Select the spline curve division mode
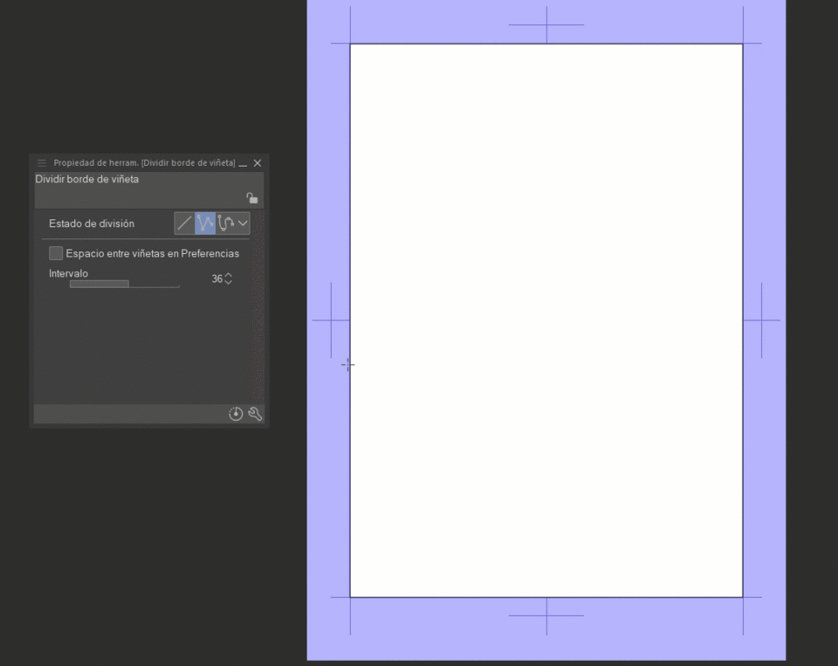 pyautogui.click(x=226, y=223)
